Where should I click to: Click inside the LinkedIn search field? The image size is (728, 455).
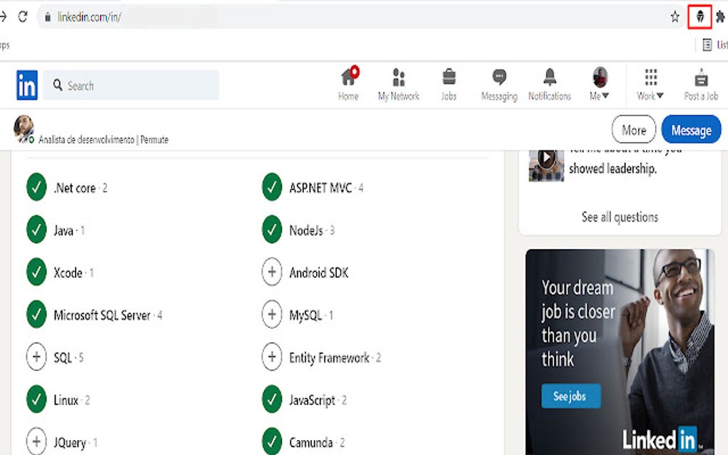click(x=132, y=85)
